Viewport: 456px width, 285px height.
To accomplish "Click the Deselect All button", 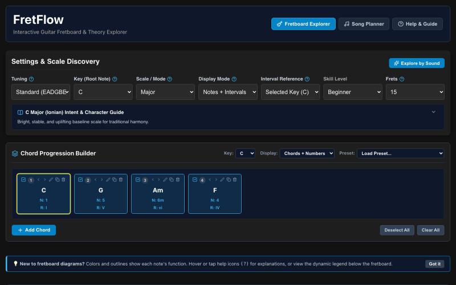I will (x=397, y=230).
